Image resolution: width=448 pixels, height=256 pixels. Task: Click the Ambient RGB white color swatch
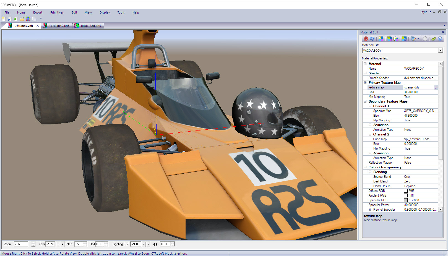[406, 195]
